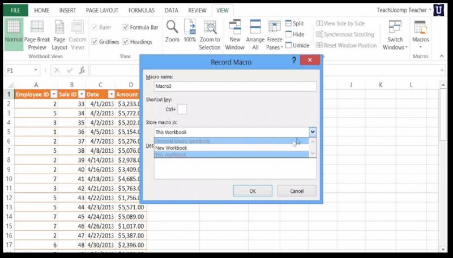Click Cancel in Record Macro dialog
The height and width of the screenshot is (258, 453).
click(297, 191)
